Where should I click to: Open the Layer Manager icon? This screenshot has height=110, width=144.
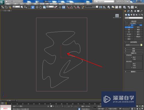tap(109, 7)
